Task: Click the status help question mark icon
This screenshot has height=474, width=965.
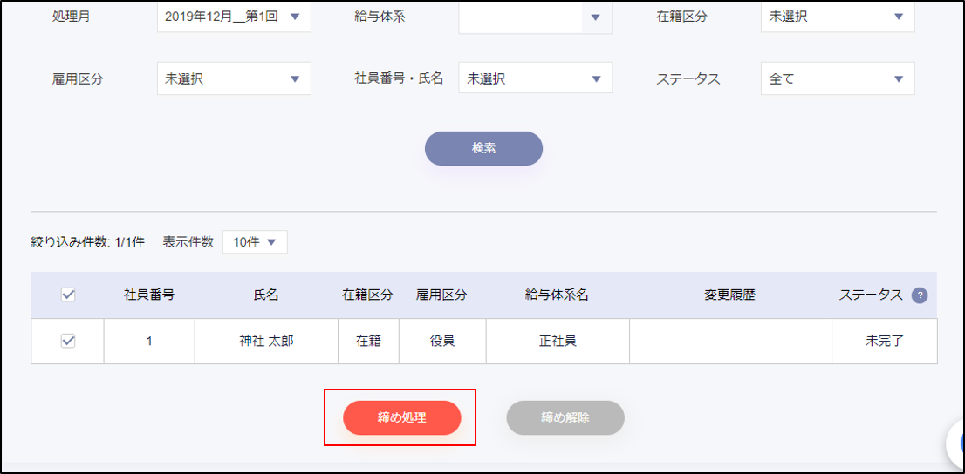Action: 919,295
